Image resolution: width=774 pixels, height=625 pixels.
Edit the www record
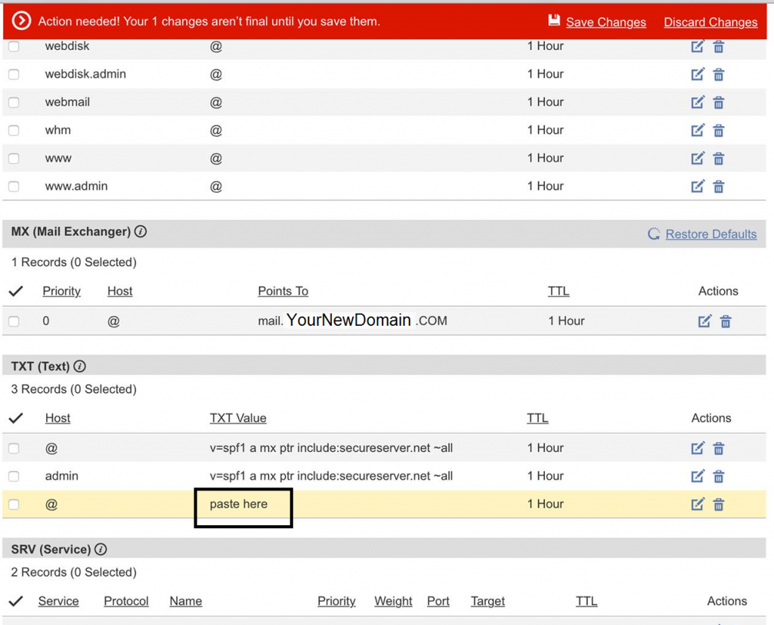pos(698,159)
